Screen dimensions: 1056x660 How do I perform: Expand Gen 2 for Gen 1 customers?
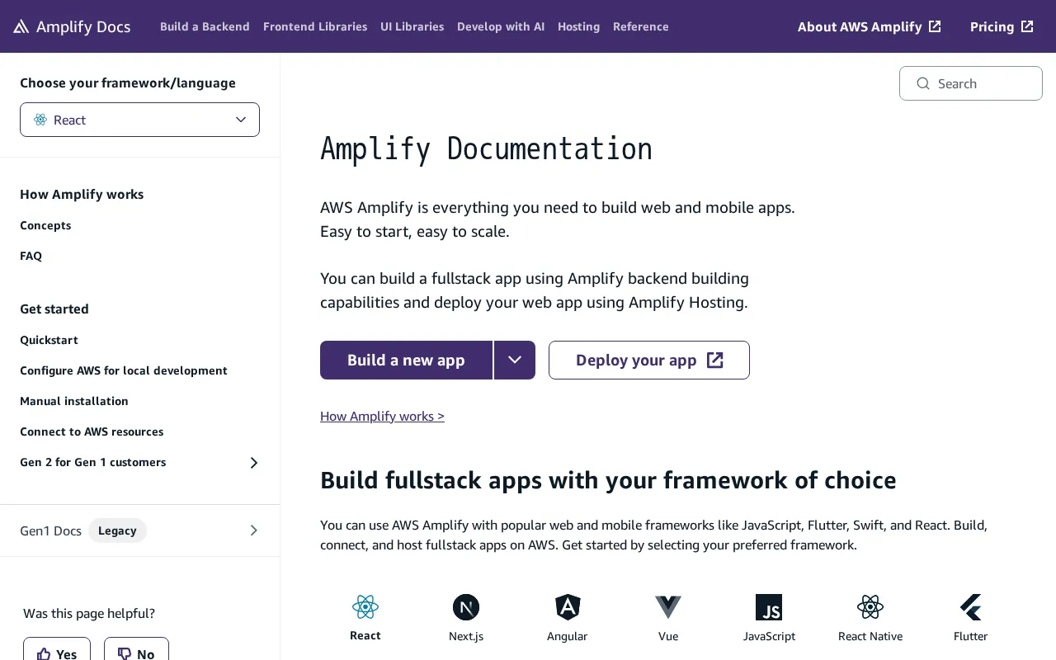pyautogui.click(x=254, y=463)
